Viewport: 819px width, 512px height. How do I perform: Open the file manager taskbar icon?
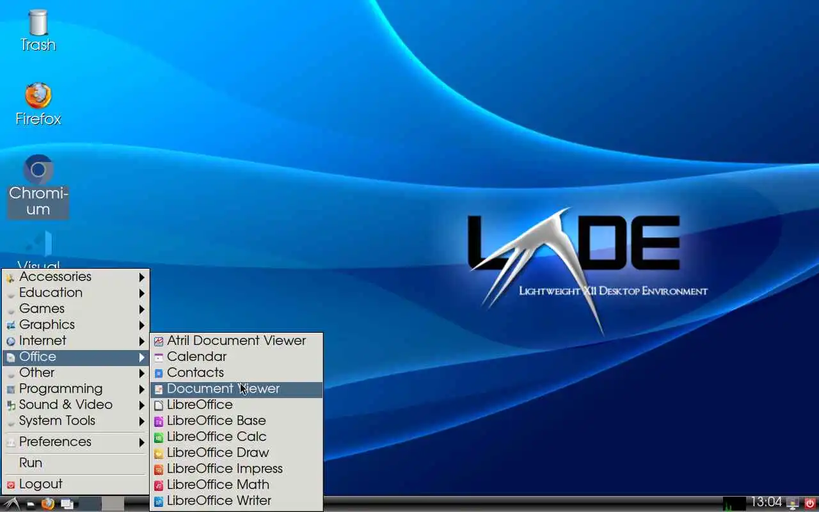click(x=30, y=504)
